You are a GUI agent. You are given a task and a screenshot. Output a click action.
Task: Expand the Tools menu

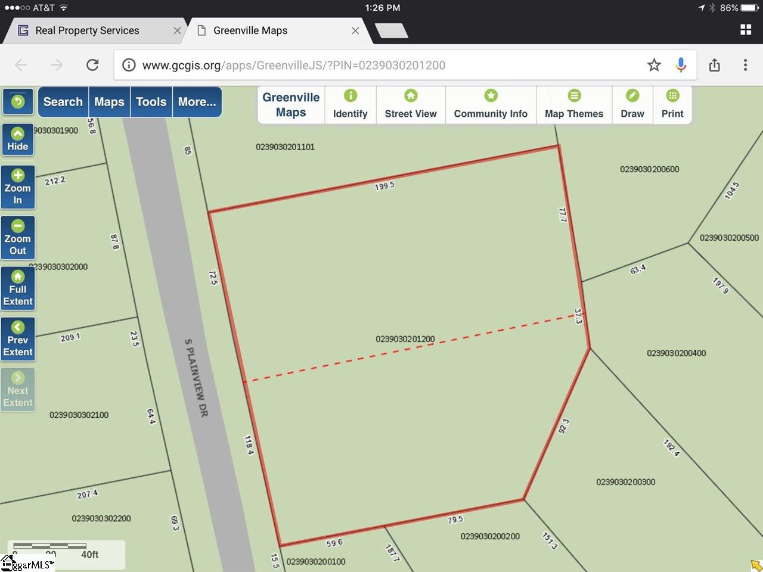point(151,102)
